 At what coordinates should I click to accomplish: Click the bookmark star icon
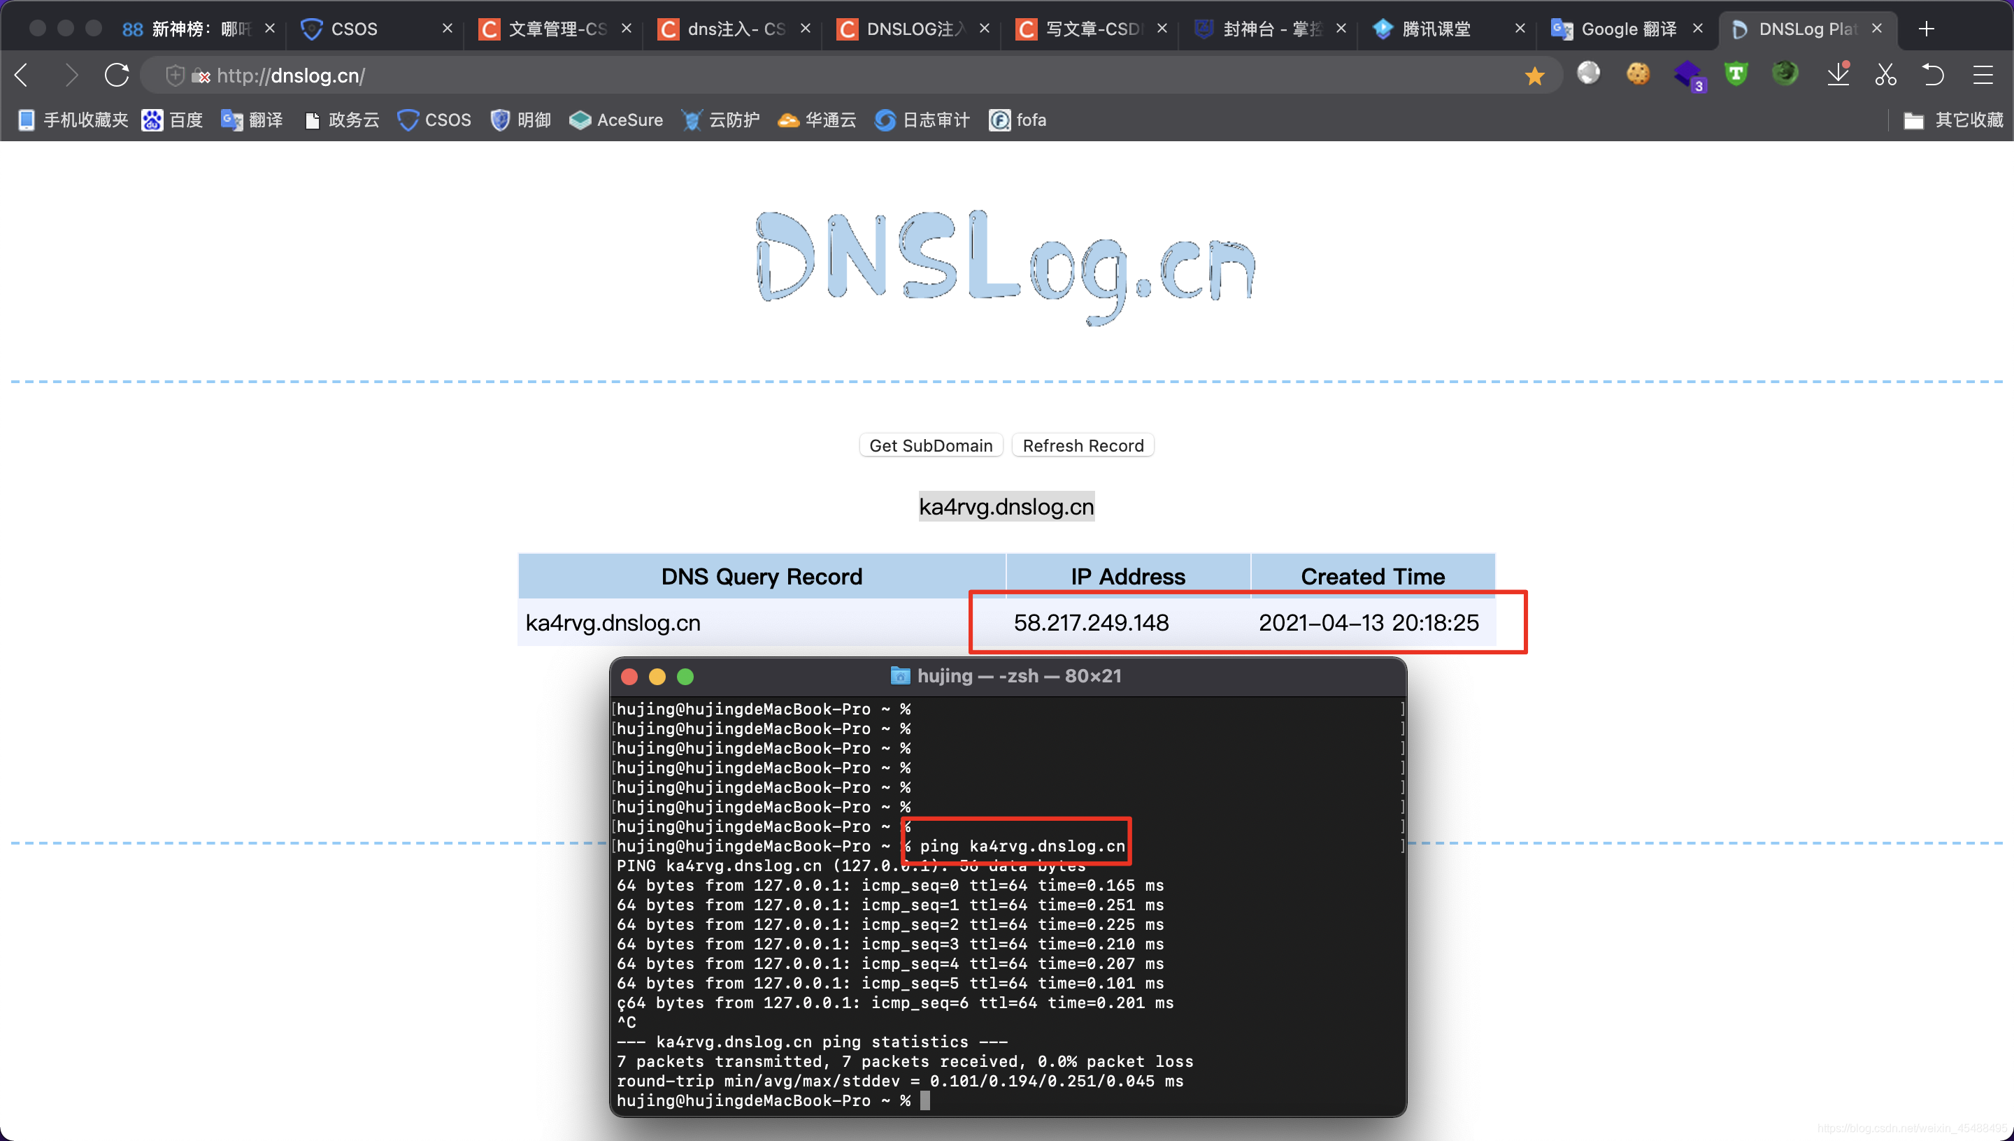1534,76
